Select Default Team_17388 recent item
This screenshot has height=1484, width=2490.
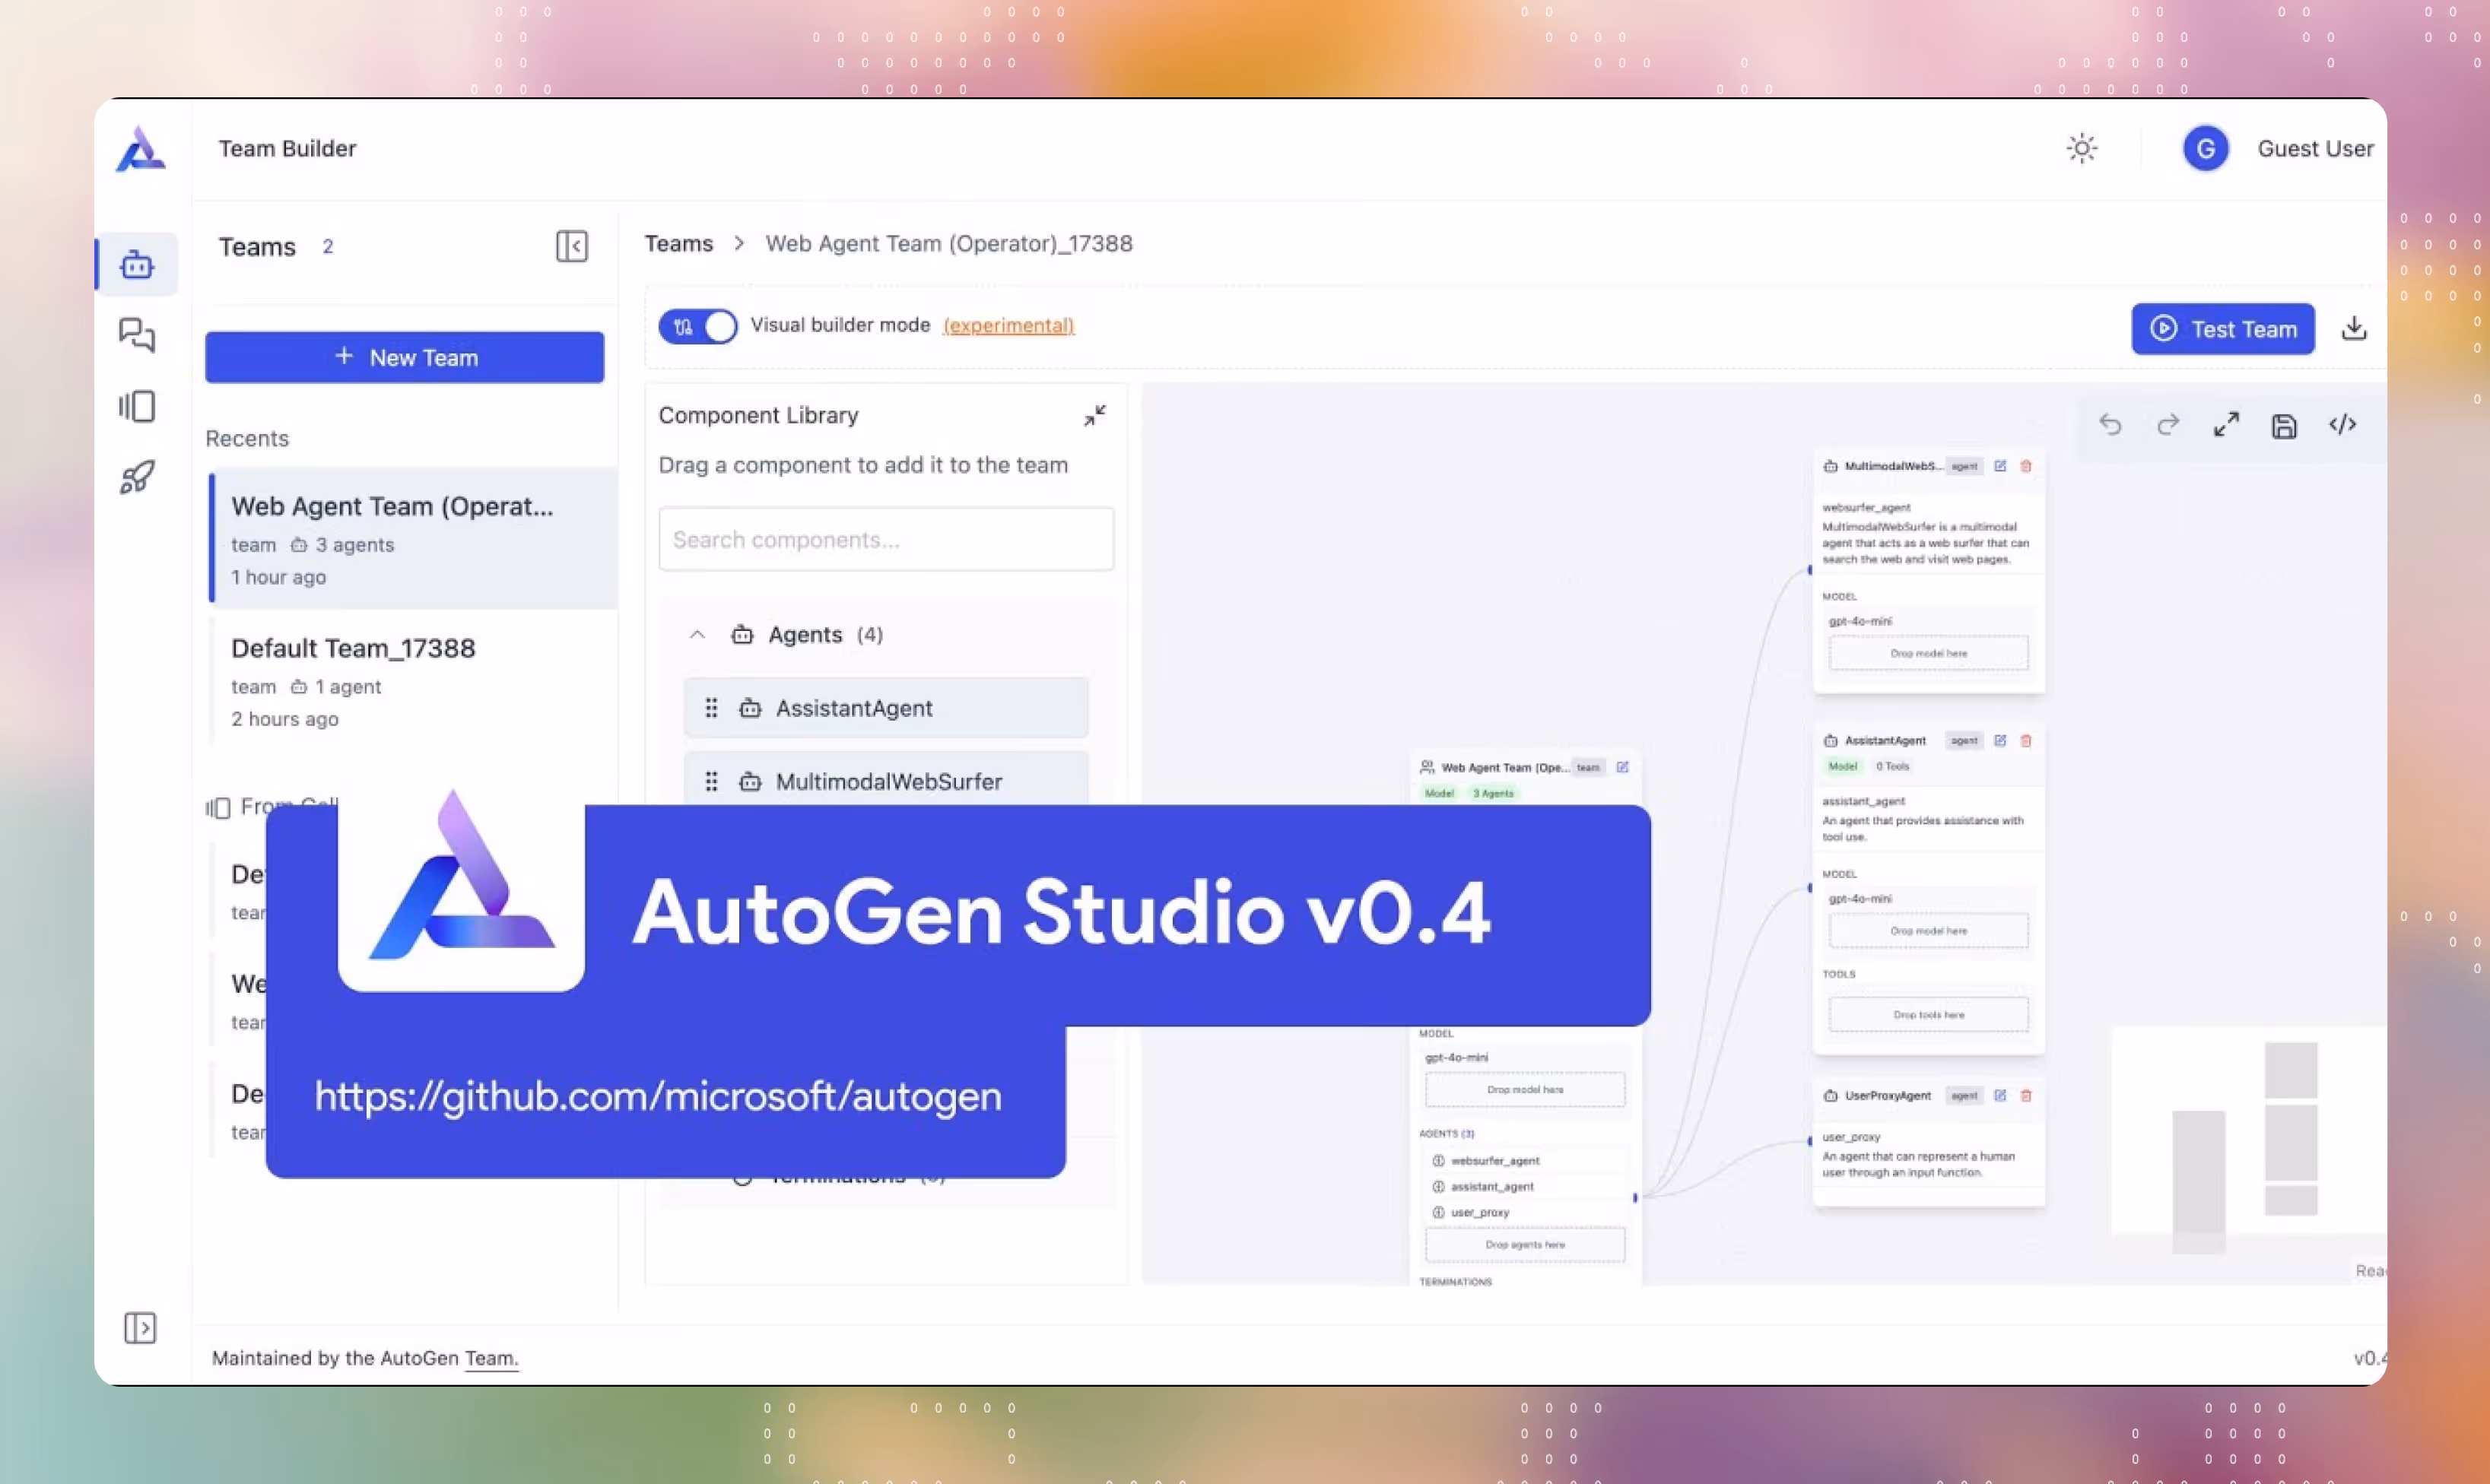click(x=413, y=681)
